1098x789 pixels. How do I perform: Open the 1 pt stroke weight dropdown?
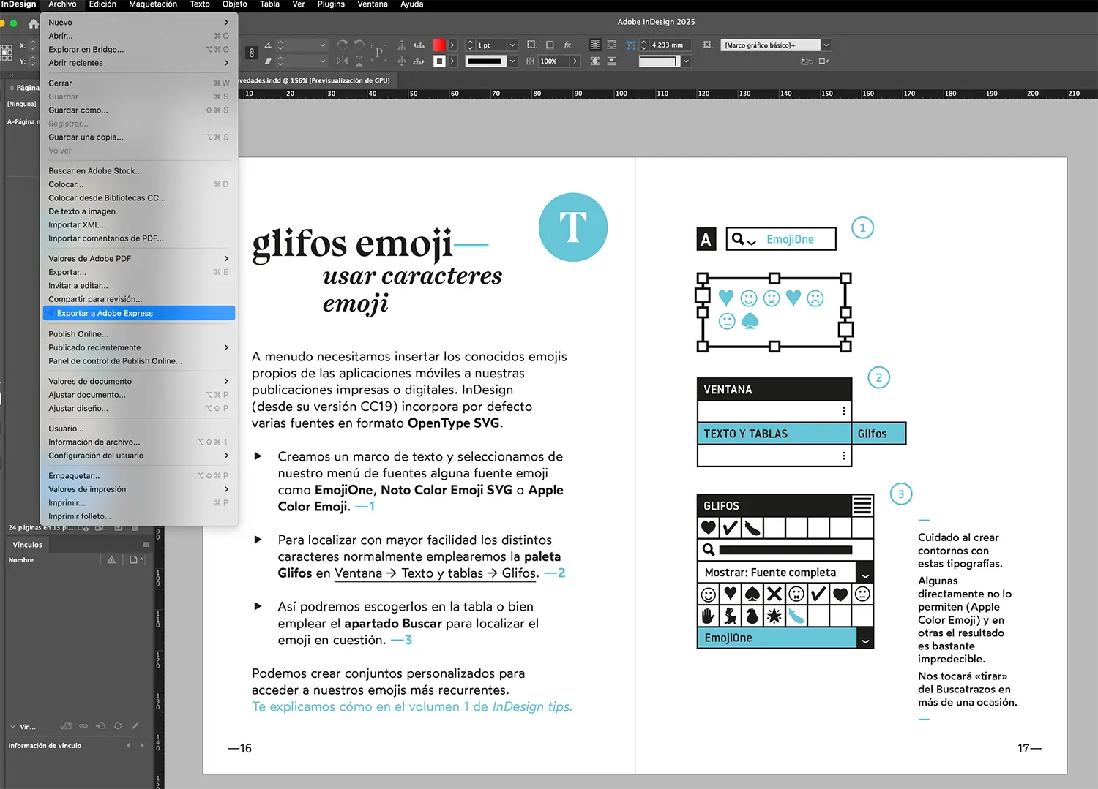coord(512,45)
